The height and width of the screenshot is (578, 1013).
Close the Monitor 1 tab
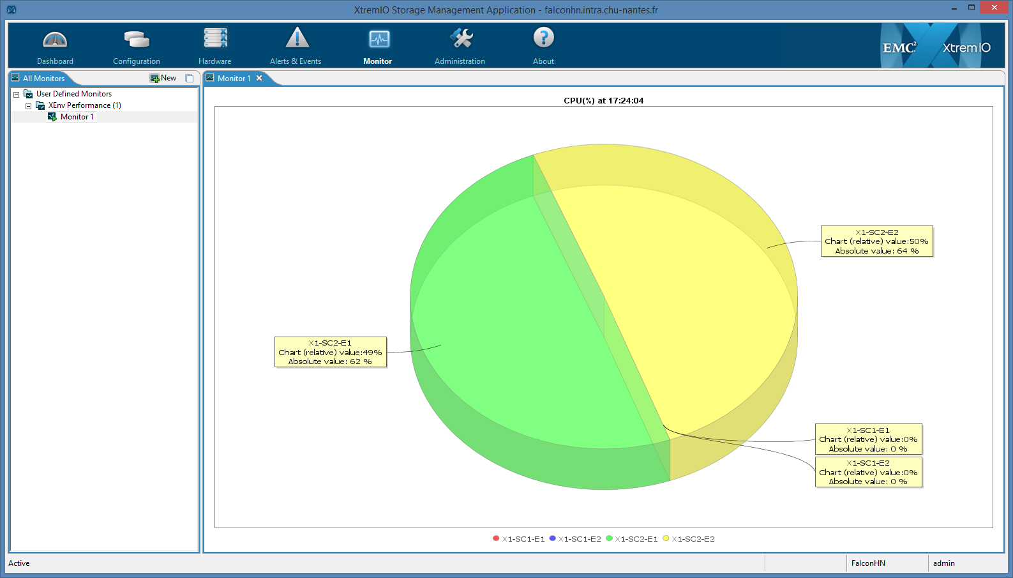tap(259, 78)
